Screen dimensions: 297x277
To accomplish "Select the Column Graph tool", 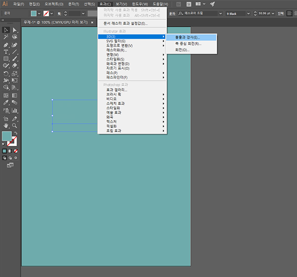I will click(14, 110).
